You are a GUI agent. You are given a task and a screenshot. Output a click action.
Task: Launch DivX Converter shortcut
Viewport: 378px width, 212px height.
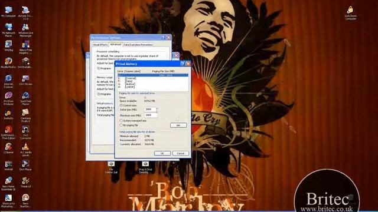pos(25,132)
